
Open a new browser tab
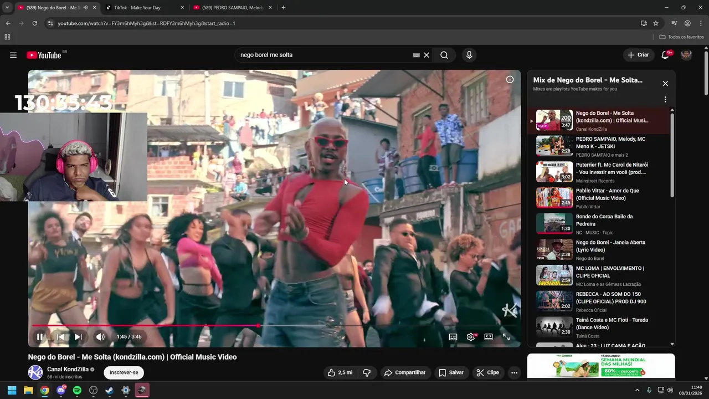(284, 8)
